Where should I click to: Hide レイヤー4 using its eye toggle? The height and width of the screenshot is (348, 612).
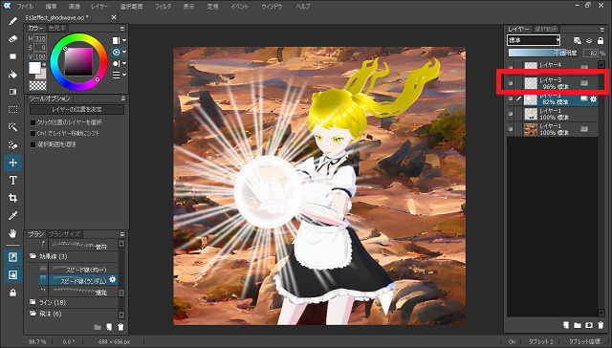click(511, 67)
